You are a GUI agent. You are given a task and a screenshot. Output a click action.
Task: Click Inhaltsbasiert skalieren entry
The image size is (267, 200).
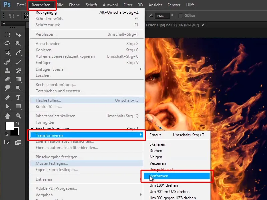[87, 116]
